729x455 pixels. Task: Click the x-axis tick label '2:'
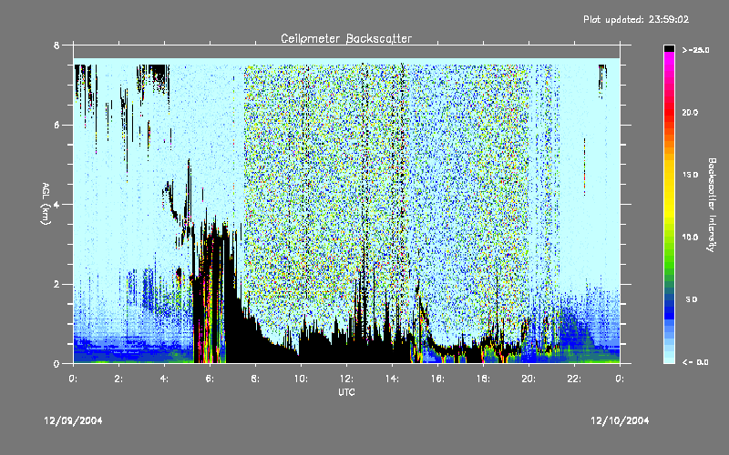(118, 379)
